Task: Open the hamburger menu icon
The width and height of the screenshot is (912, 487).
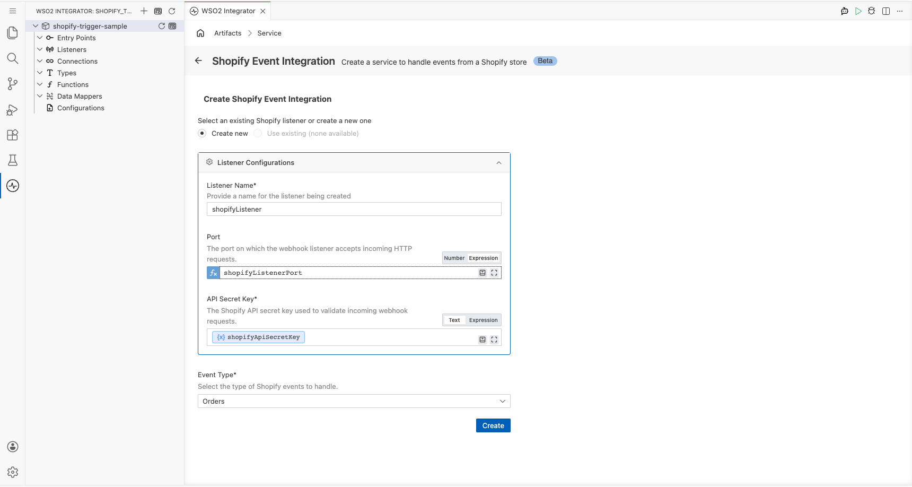Action: pyautogui.click(x=13, y=11)
